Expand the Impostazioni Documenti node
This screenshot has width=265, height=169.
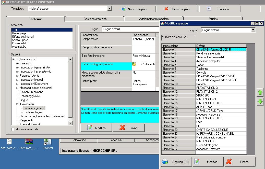17,84
